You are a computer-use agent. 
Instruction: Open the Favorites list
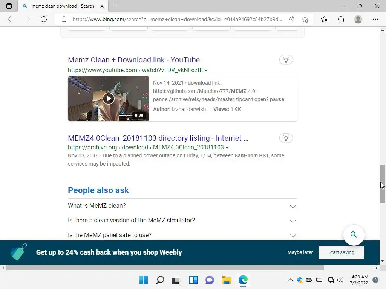click(x=324, y=19)
